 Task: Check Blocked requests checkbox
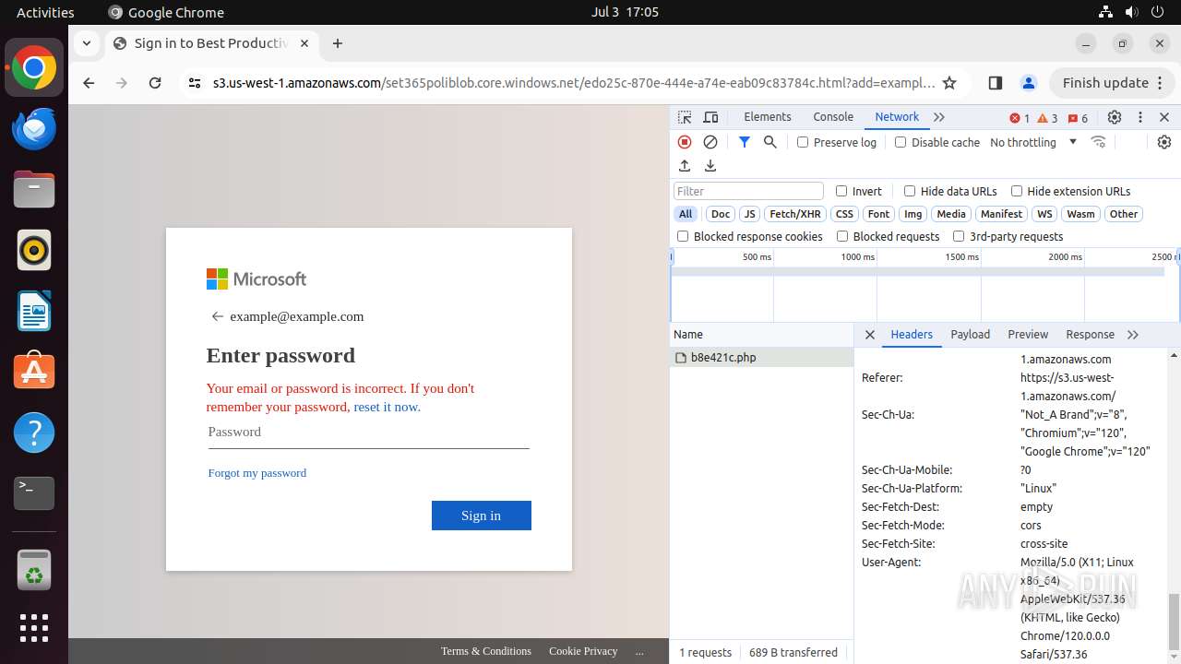point(842,236)
